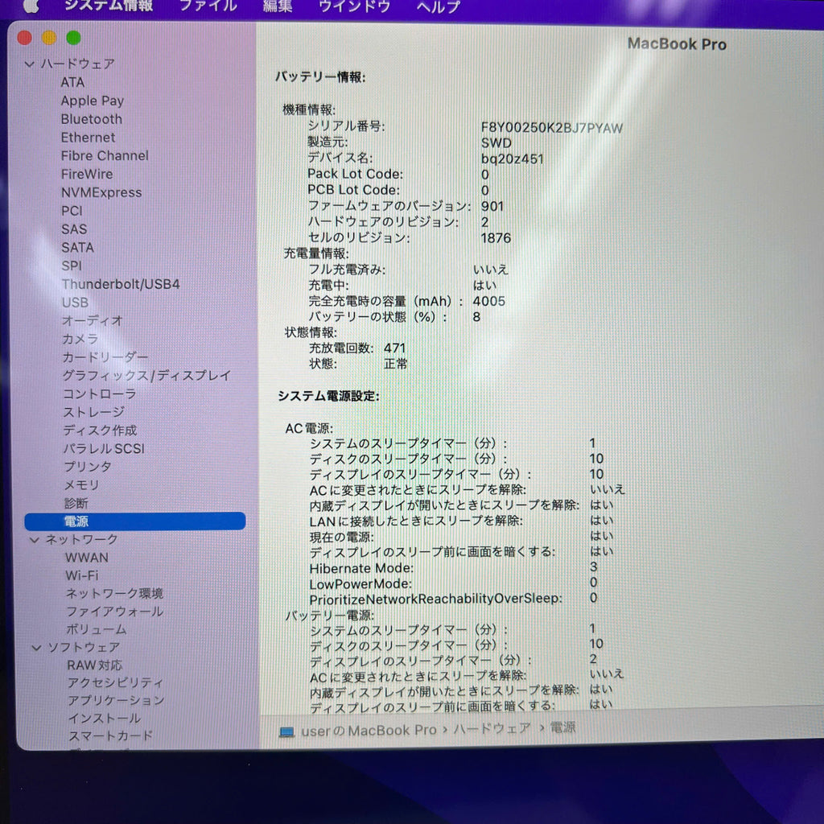Click user の MacBook Pro in path bar
The height and width of the screenshot is (824, 824).
(x=369, y=731)
